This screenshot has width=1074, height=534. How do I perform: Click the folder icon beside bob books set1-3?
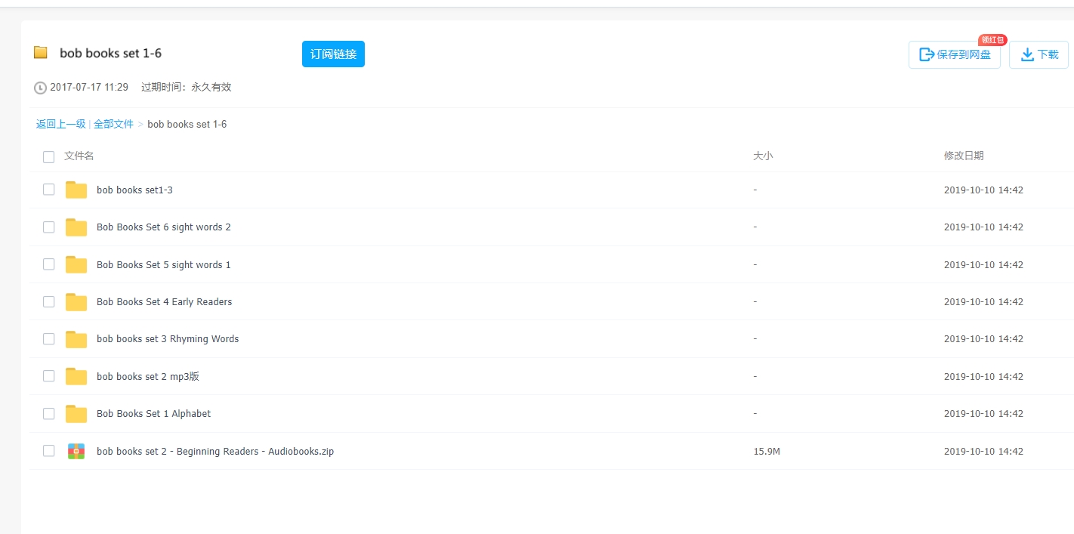(x=76, y=190)
